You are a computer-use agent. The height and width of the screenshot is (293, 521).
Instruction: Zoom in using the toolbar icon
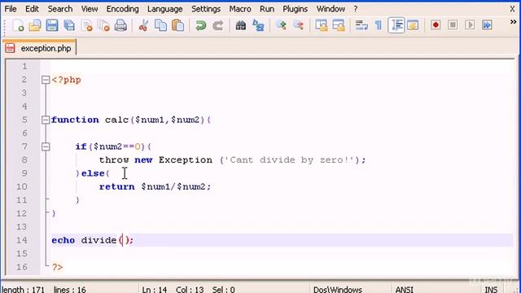click(x=281, y=25)
